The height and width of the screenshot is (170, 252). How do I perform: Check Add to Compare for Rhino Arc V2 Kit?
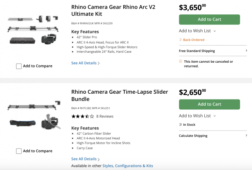pos(19,66)
